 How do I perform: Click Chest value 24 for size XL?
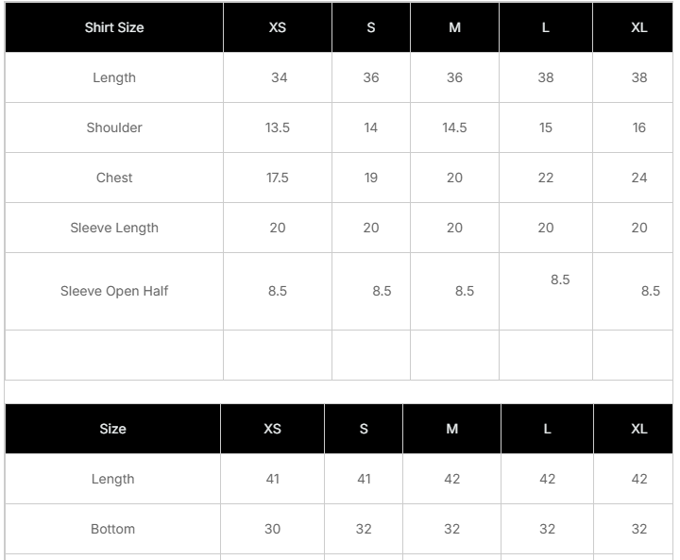point(639,178)
